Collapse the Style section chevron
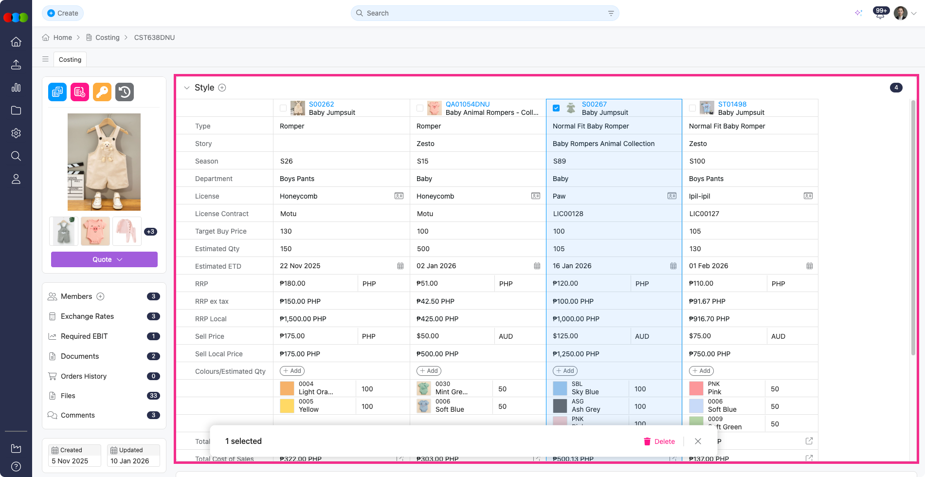Viewport: 925px width, 477px height. [186, 88]
